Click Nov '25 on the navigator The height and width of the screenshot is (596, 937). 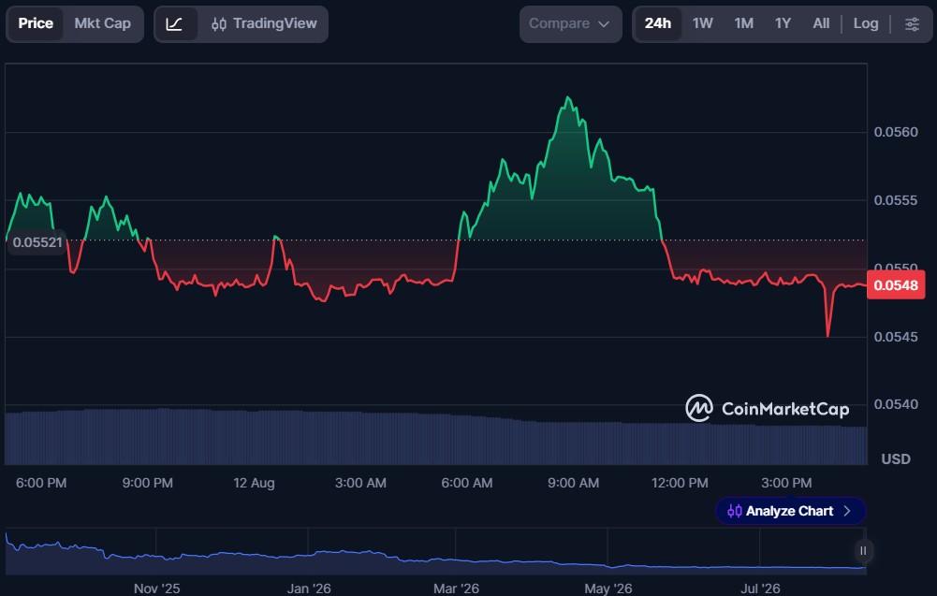[x=156, y=589]
